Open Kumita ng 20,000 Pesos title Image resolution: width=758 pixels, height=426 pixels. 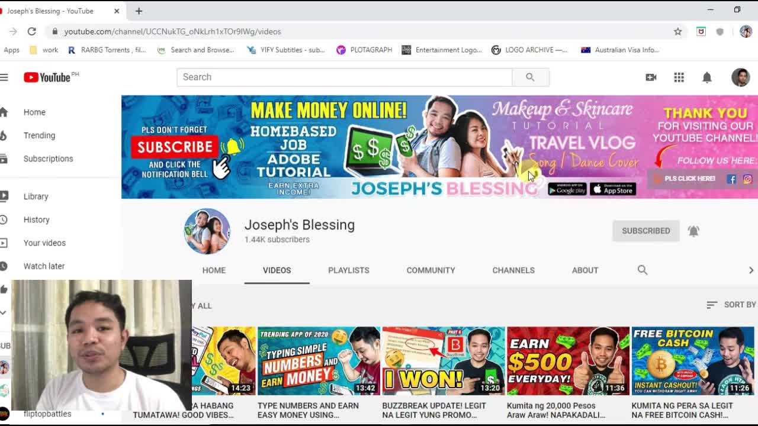pos(556,410)
